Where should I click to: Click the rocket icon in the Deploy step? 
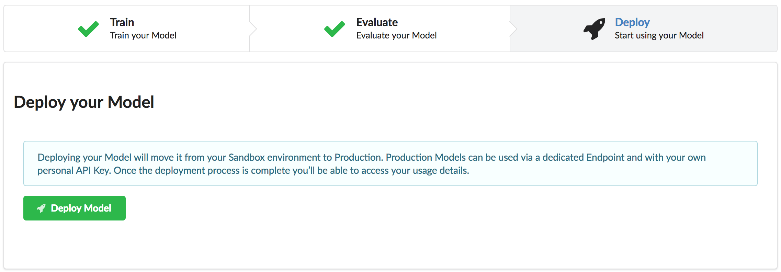pos(594,29)
